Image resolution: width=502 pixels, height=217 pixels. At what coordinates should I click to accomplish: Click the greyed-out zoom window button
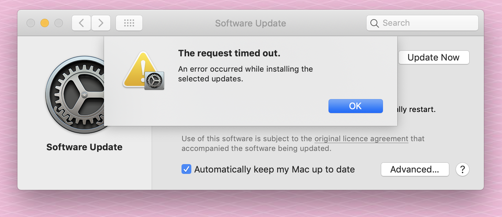coord(59,23)
